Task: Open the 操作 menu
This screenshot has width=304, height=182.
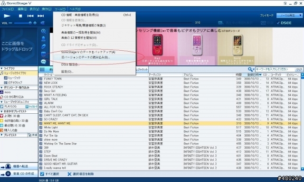Action: (47, 9)
